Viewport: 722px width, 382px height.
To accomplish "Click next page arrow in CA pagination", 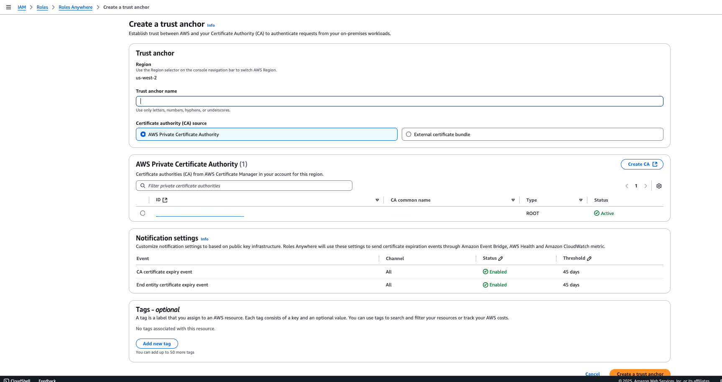I will (x=646, y=186).
